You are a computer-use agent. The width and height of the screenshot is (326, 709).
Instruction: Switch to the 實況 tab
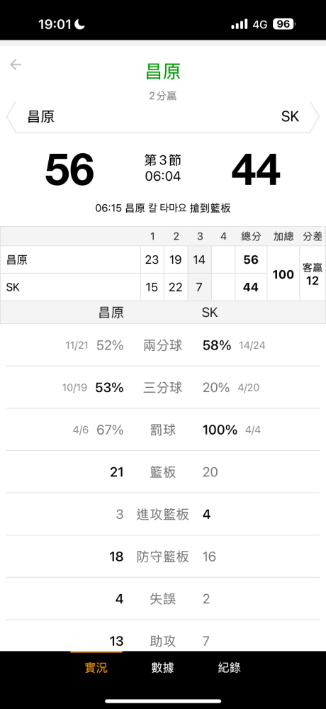96,667
